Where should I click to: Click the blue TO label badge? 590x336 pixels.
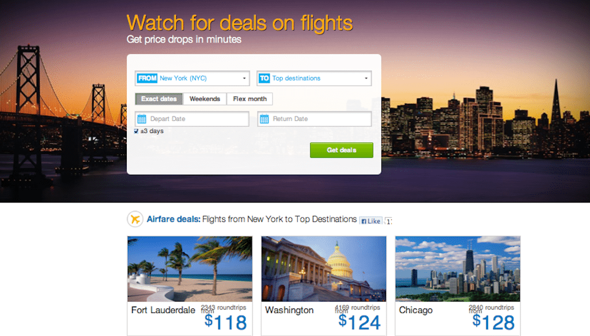(x=264, y=78)
